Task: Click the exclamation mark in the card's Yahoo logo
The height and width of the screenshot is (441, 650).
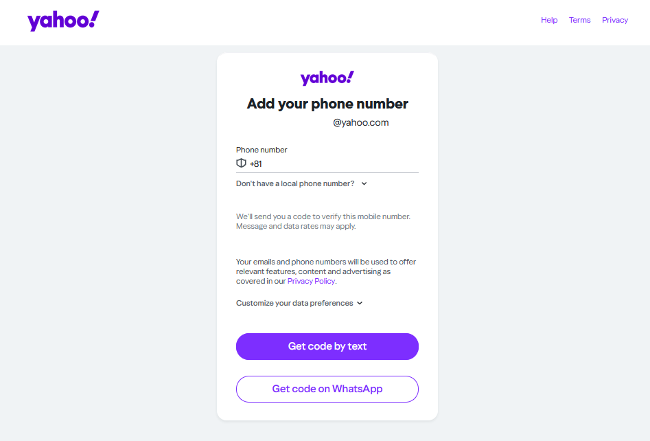Action: (x=350, y=76)
